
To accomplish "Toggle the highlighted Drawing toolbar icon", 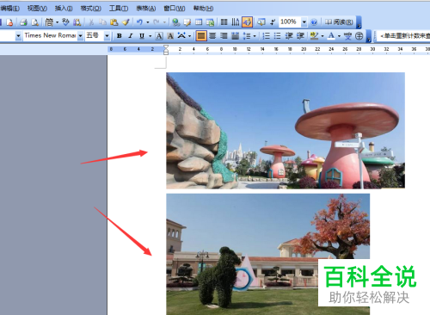I will pyautogui.click(x=247, y=22).
